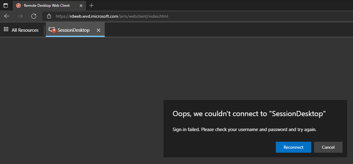Go forward in browser history
This screenshot has width=353, height=164.
click(20, 16)
